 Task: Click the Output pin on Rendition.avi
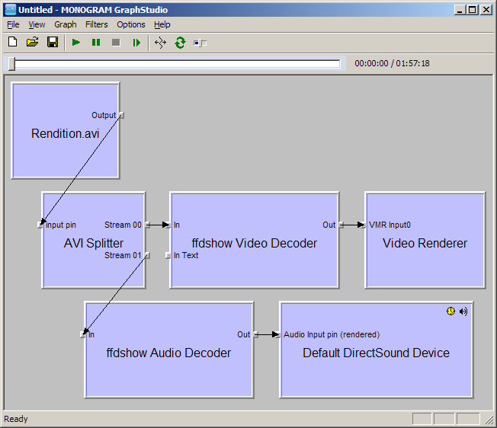pyautogui.click(x=121, y=115)
